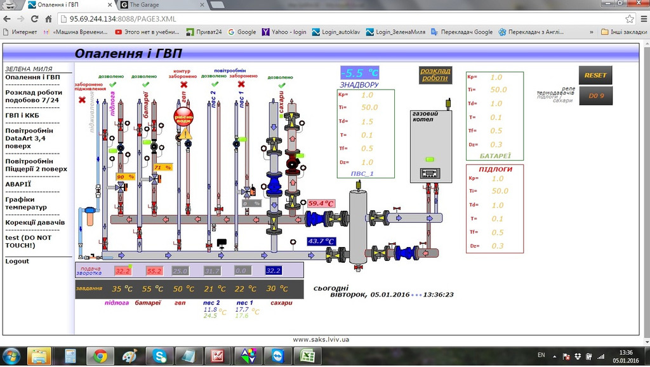Click the 90 % valve position label
The height and width of the screenshot is (367, 650).
click(126, 177)
